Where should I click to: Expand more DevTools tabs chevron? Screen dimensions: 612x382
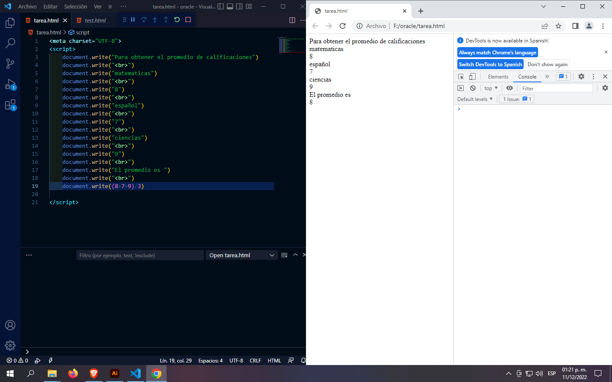coord(547,76)
